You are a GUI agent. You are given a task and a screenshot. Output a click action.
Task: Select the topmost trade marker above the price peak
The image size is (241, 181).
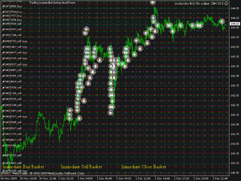(x=152, y=2)
